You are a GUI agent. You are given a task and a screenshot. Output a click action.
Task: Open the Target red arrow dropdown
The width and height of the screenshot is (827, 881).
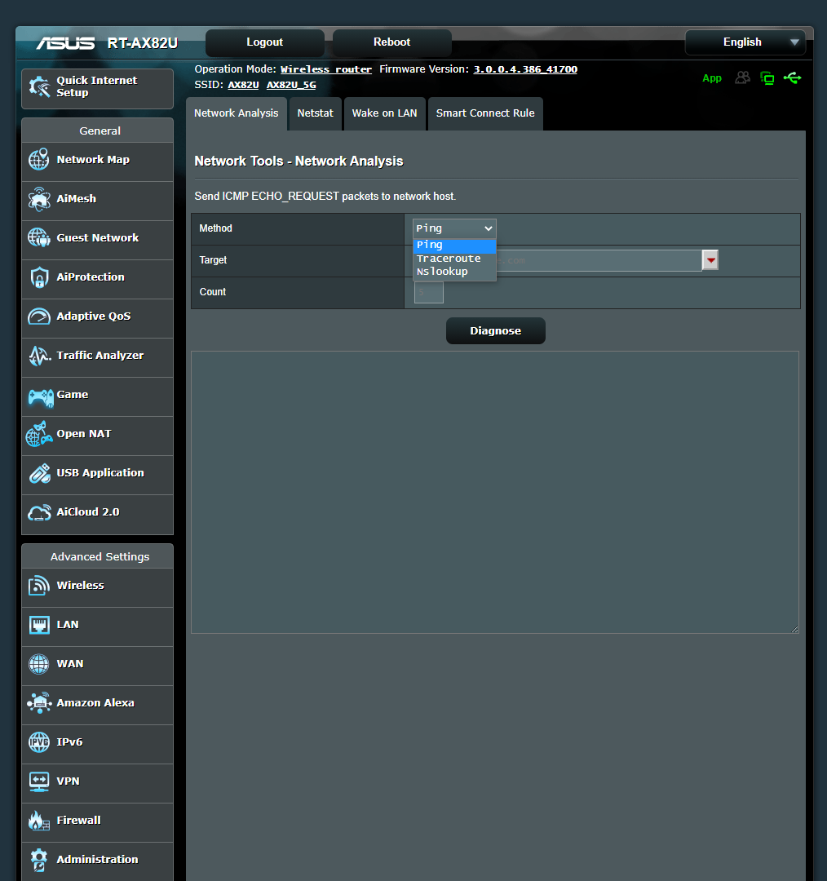coord(710,260)
